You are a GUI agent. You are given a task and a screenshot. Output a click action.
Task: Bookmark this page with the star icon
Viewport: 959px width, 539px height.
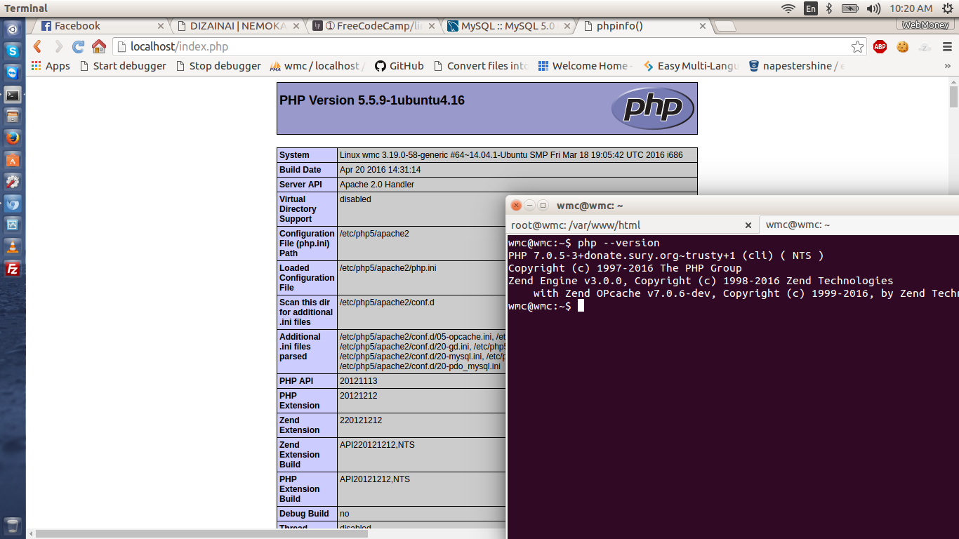coord(857,47)
